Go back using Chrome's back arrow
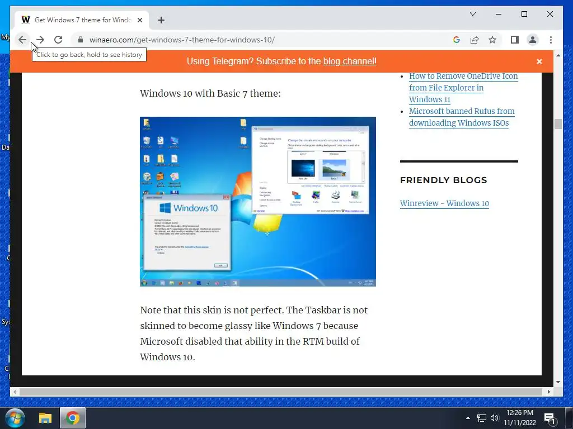Image resolution: width=573 pixels, height=429 pixels. point(22,40)
